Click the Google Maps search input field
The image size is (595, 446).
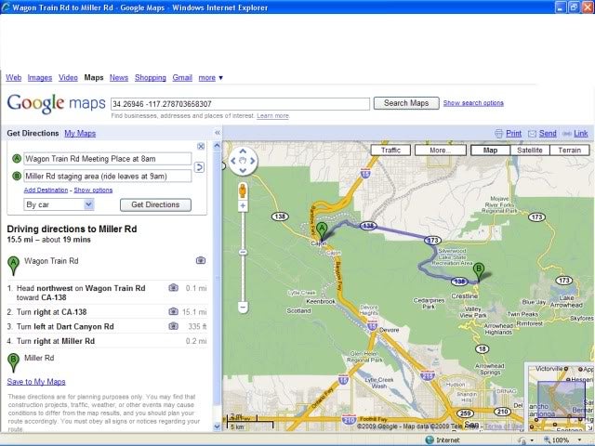[242, 103]
